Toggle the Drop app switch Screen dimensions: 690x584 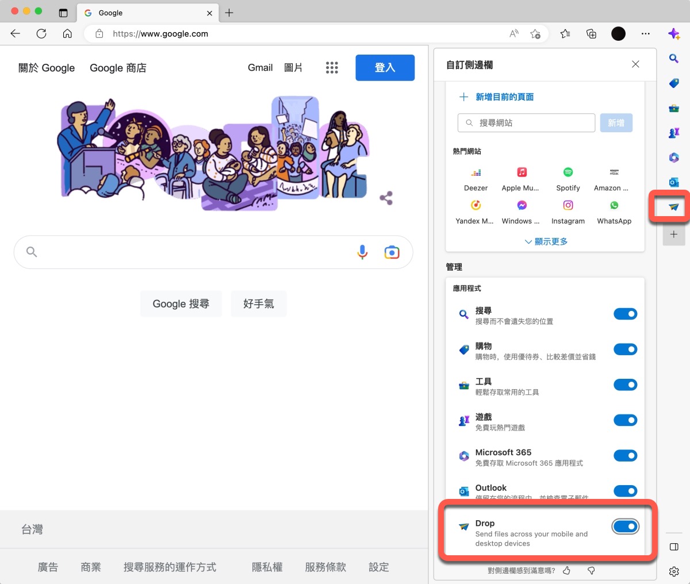tap(625, 527)
